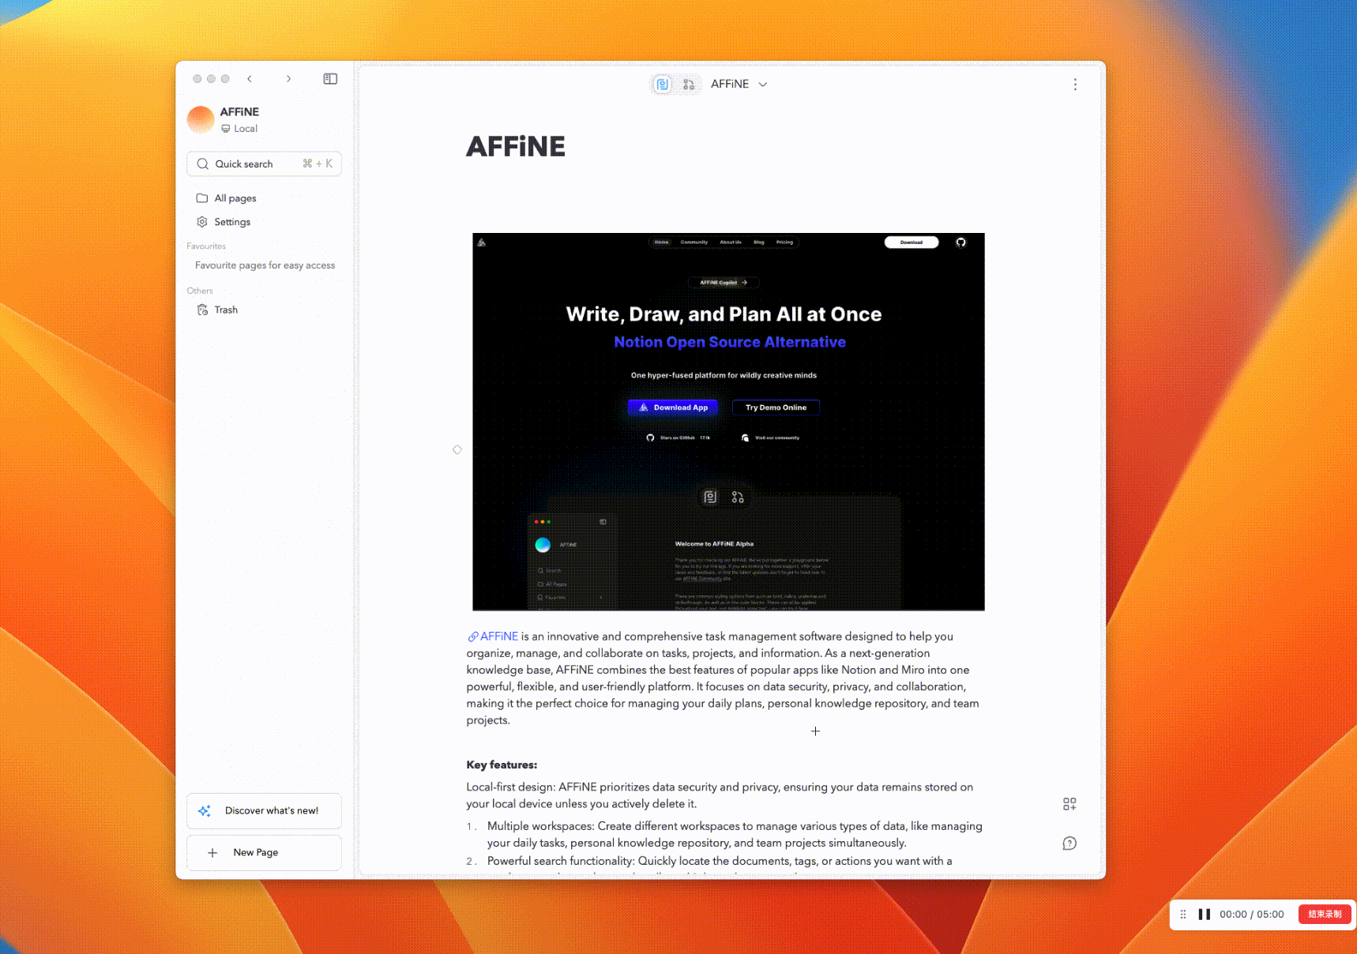Click the Favourites section label
Image resolution: width=1357 pixels, height=954 pixels.
tap(206, 246)
